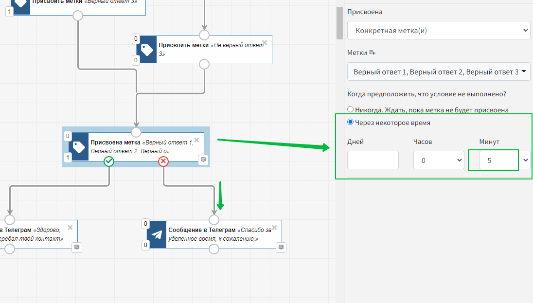Viewport: 533px width, 303px height.
Task: Delete the 'Присвоена метка' condition block
Action: click(197, 140)
